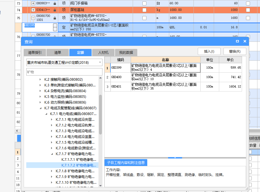Click tree scrollbar down arrow
This screenshot has height=192, width=260.
pos(100,185)
